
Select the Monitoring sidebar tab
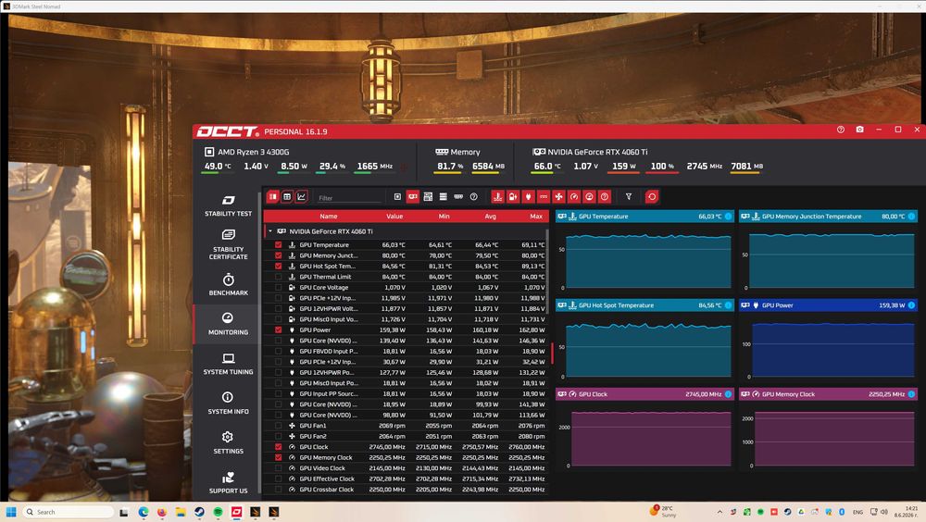point(228,324)
